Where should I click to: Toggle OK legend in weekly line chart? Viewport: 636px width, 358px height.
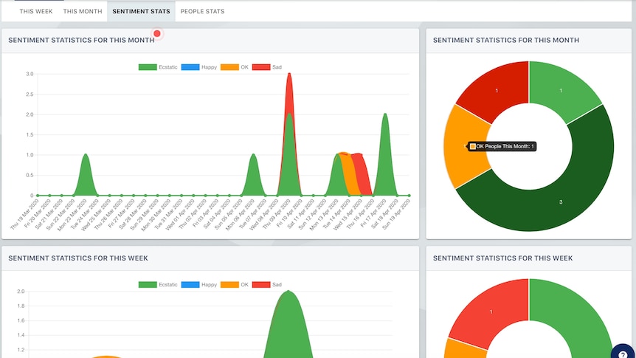pyautogui.click(x=235, y=284)
